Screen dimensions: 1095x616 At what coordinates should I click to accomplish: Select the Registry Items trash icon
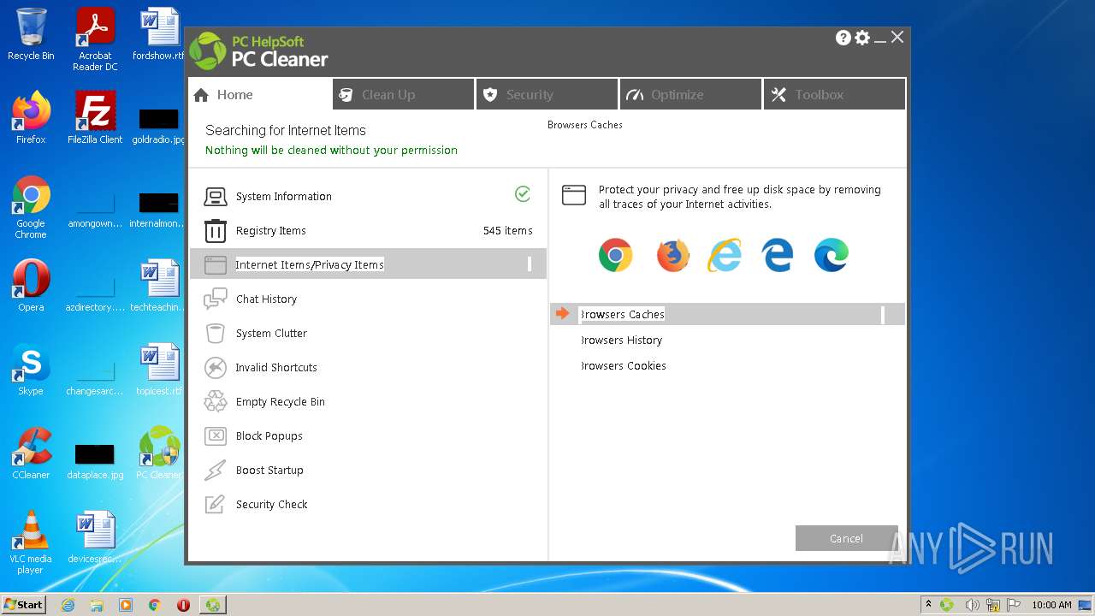pos(215,231)
